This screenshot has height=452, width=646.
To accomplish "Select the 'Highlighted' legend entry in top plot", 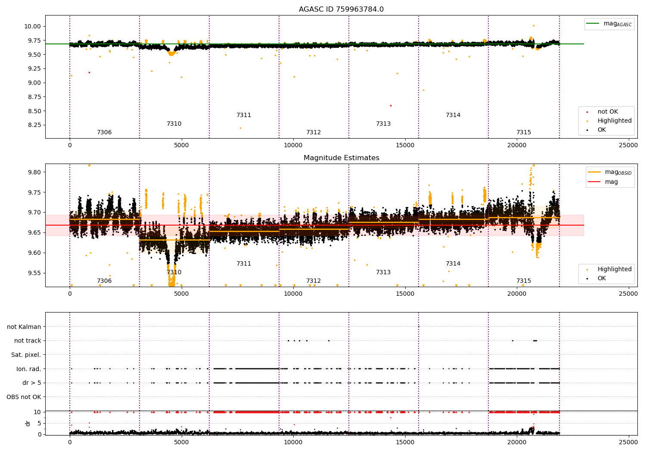I will click(610, 121).
